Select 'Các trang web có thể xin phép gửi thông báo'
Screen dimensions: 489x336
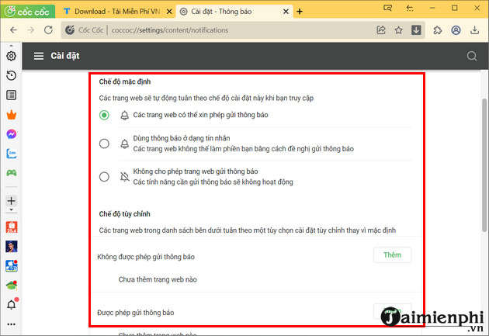click(104, 115)
